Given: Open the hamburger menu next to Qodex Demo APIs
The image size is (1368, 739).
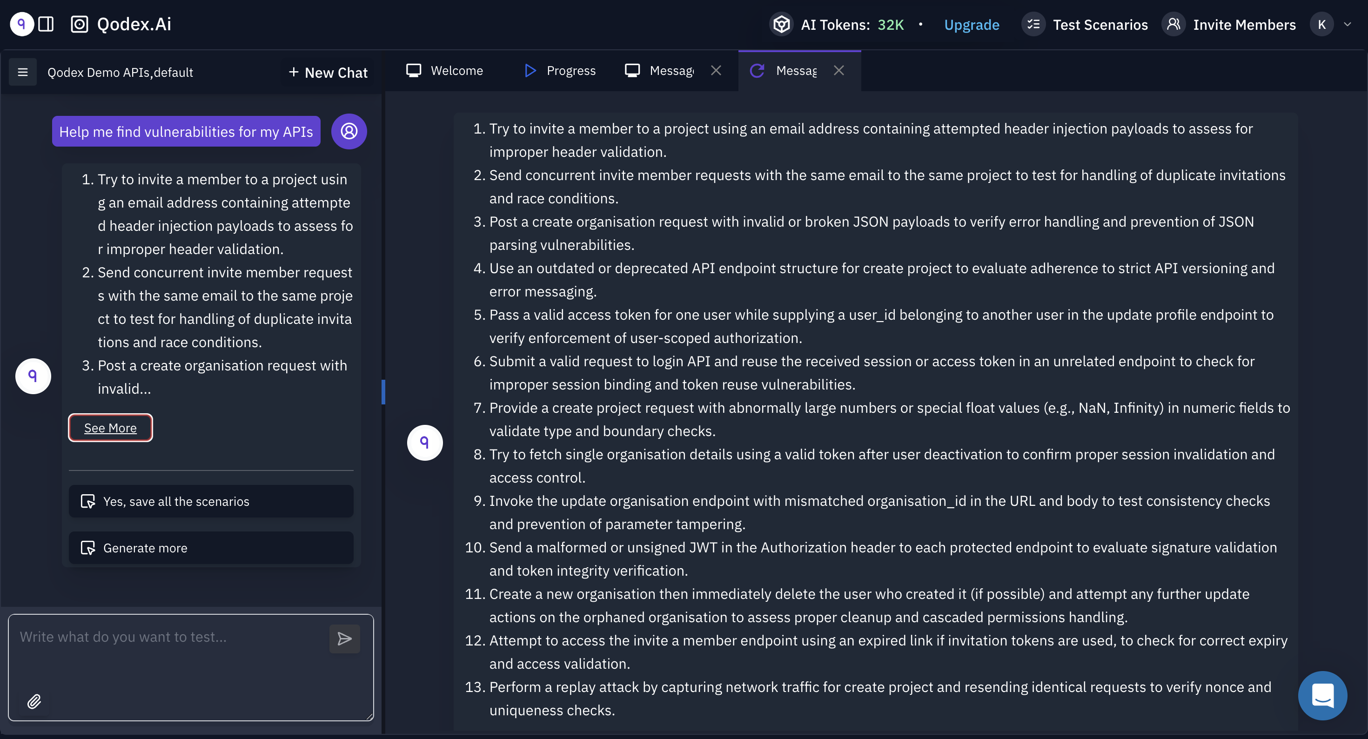Looking at the screenshot, I should click(22, 72).
